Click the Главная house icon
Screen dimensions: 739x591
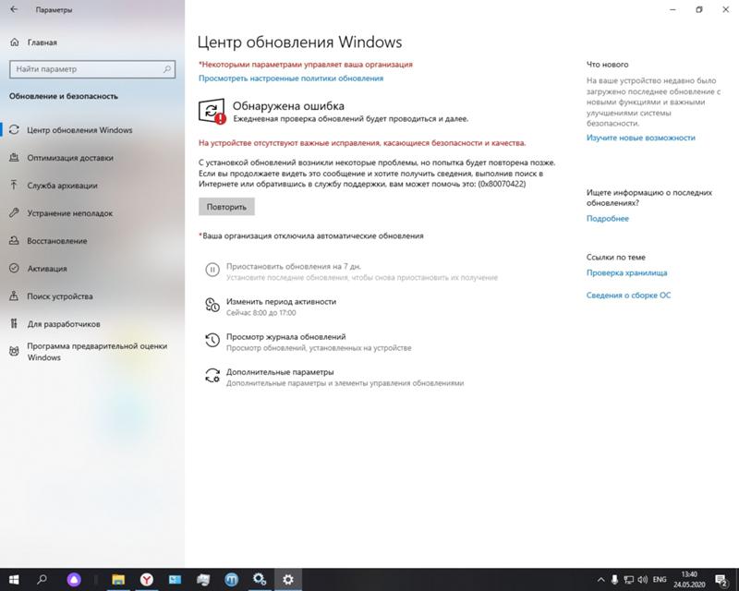(x=15, y=42)
